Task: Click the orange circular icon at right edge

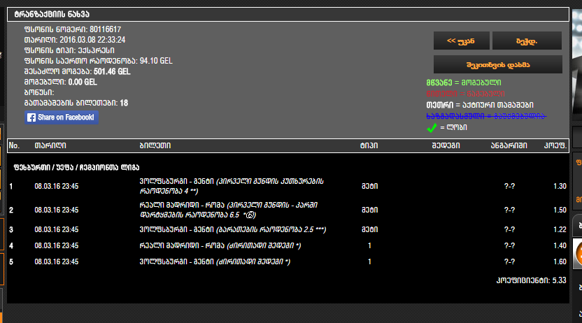Action: pos(578,254)
